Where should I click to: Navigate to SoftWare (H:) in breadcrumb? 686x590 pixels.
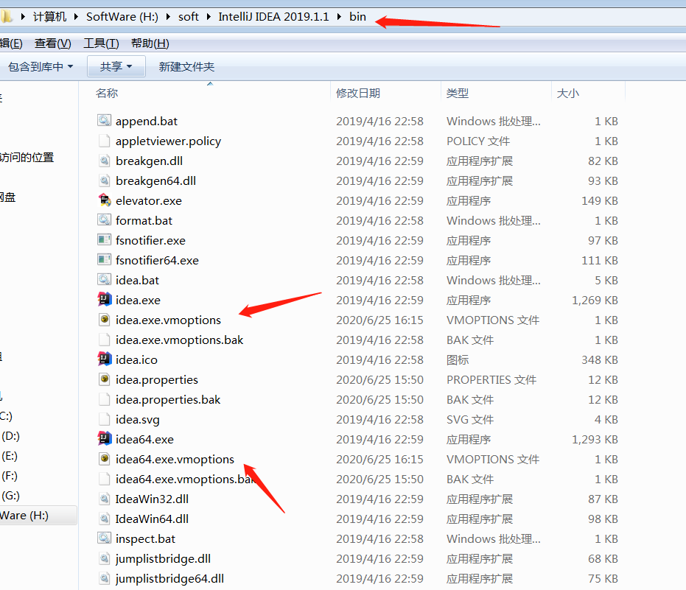pos(122,17)
